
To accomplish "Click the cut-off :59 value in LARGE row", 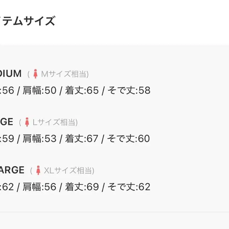I will (x=7, y=139).
